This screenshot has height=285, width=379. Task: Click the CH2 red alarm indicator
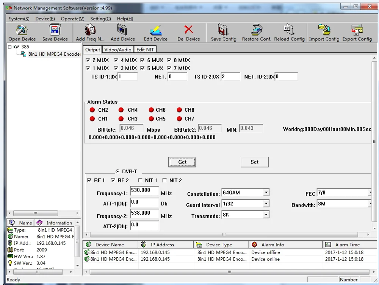tap(92, 110)
